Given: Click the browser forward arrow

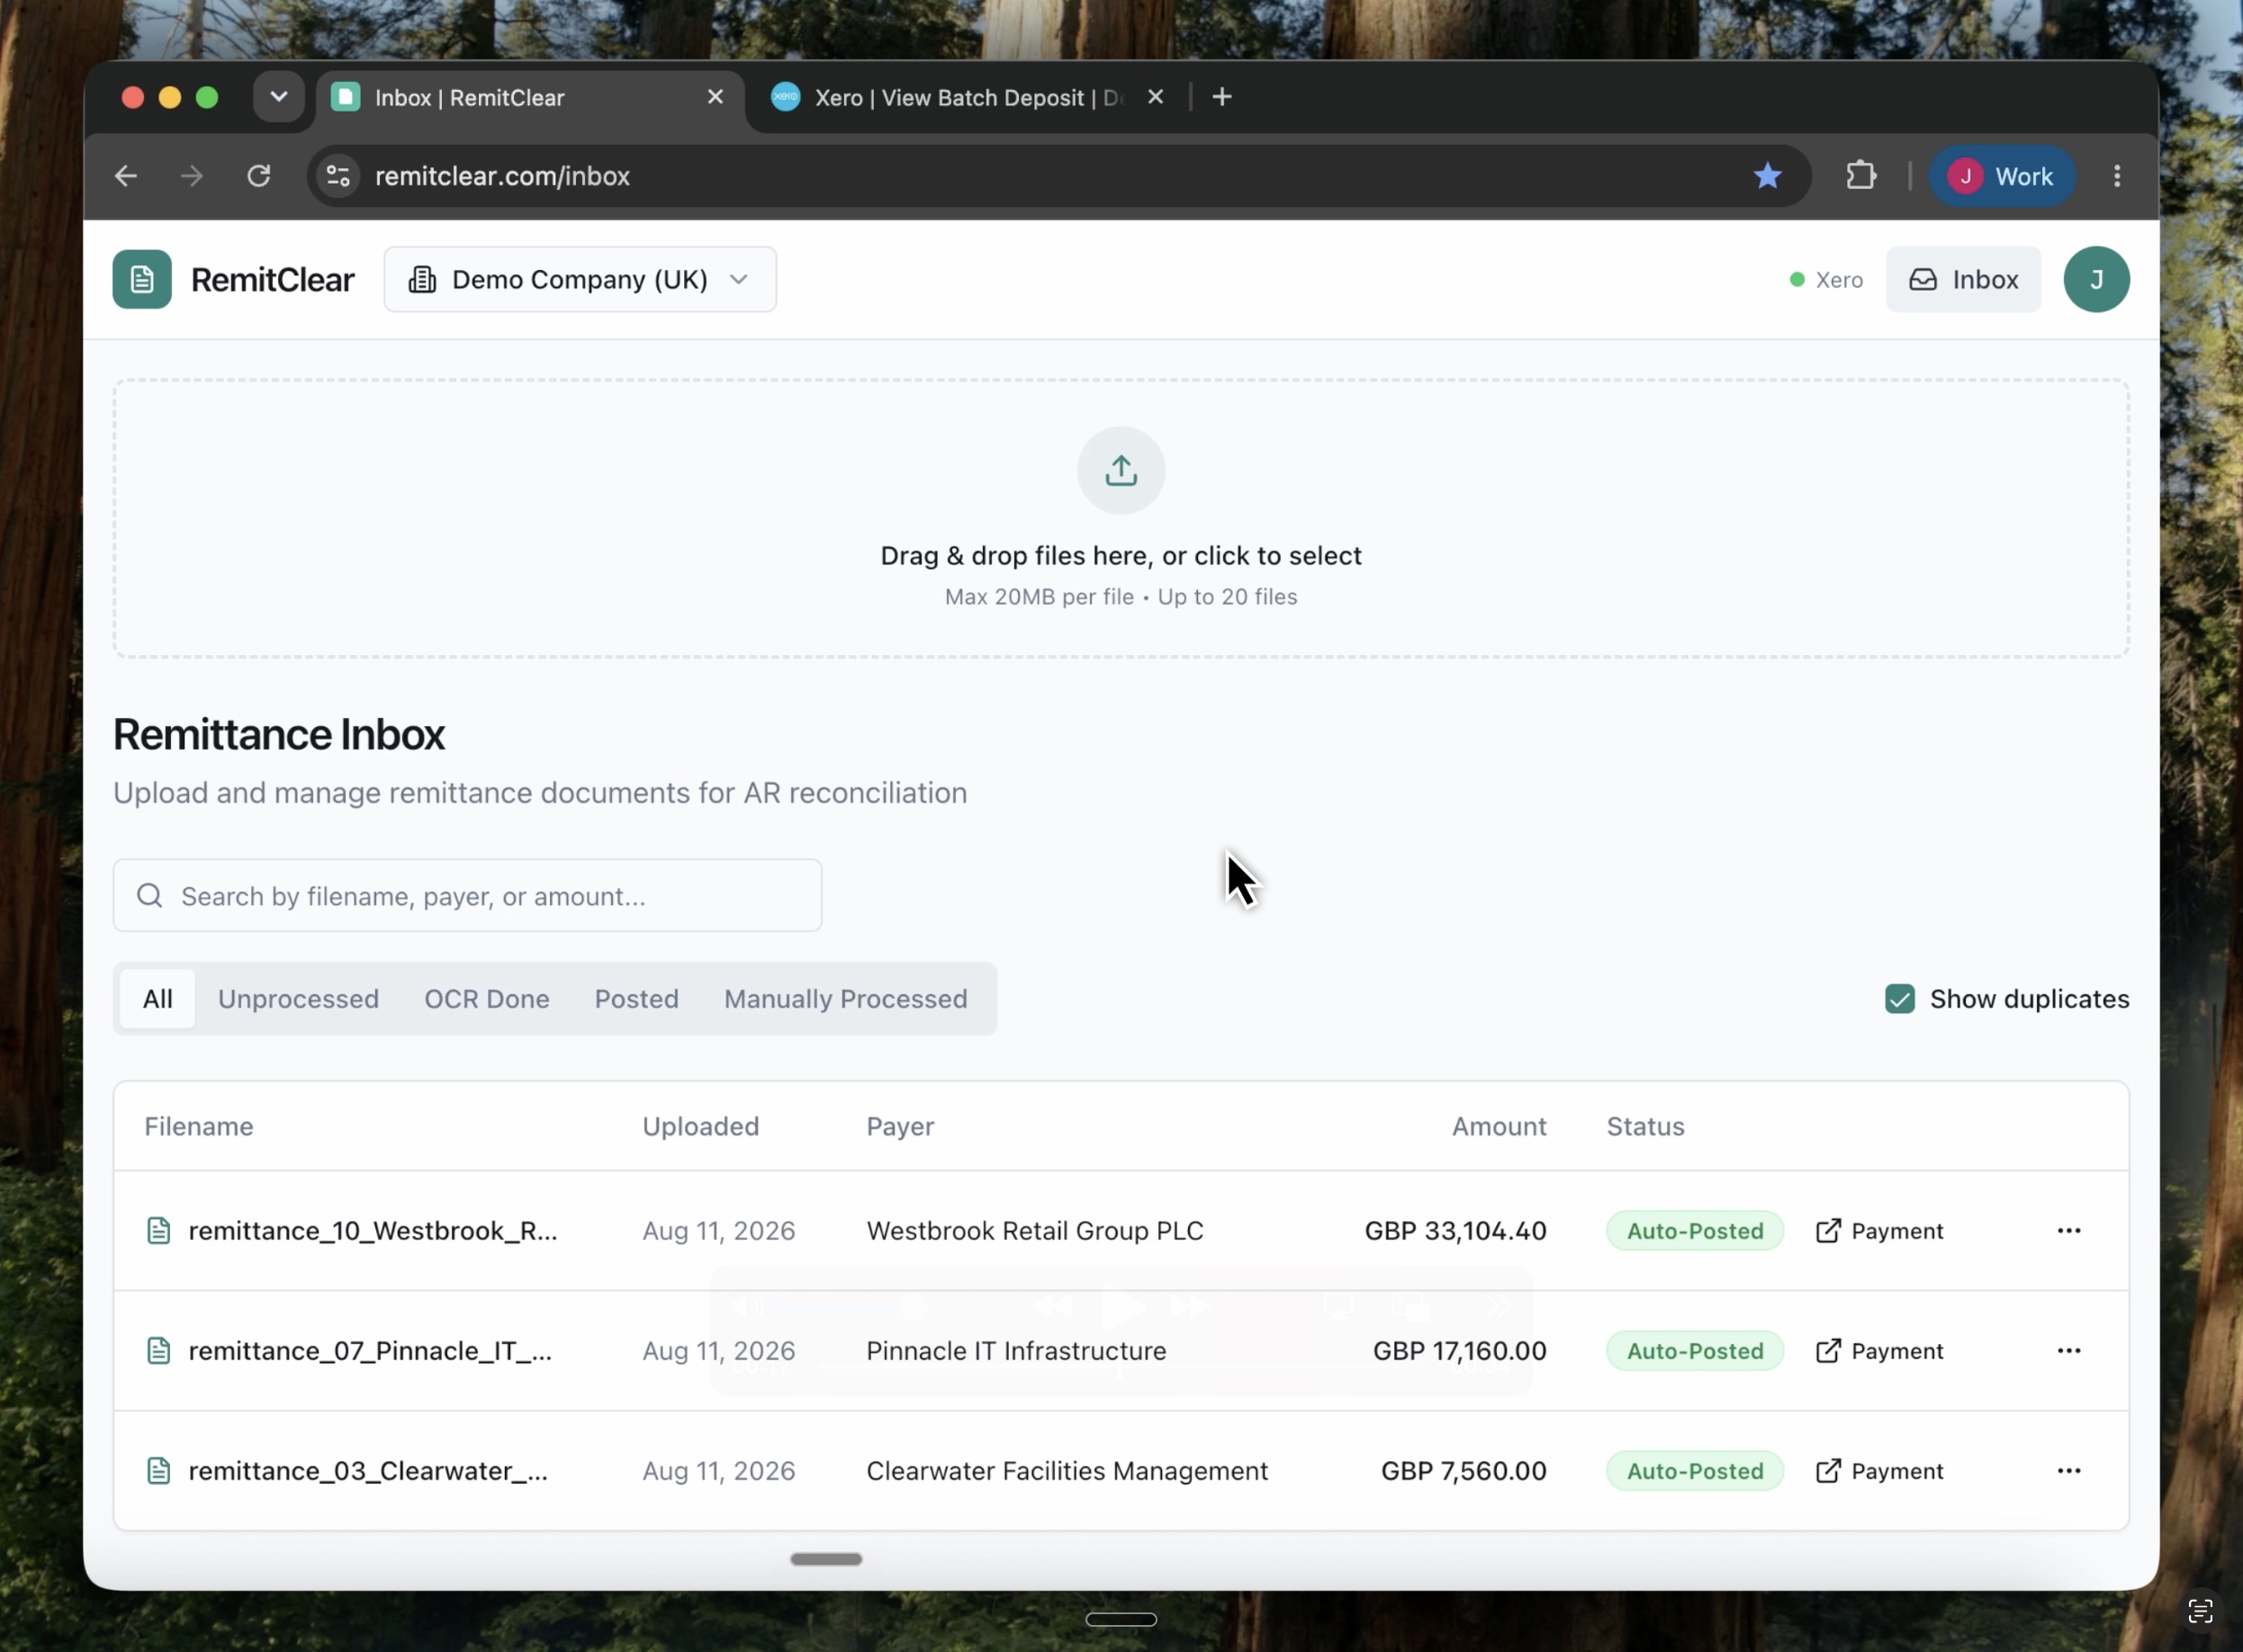Looking at the screenshot, I should (x=192, y=176).
